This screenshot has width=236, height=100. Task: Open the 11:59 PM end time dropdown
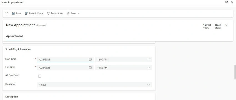point(124,68)
